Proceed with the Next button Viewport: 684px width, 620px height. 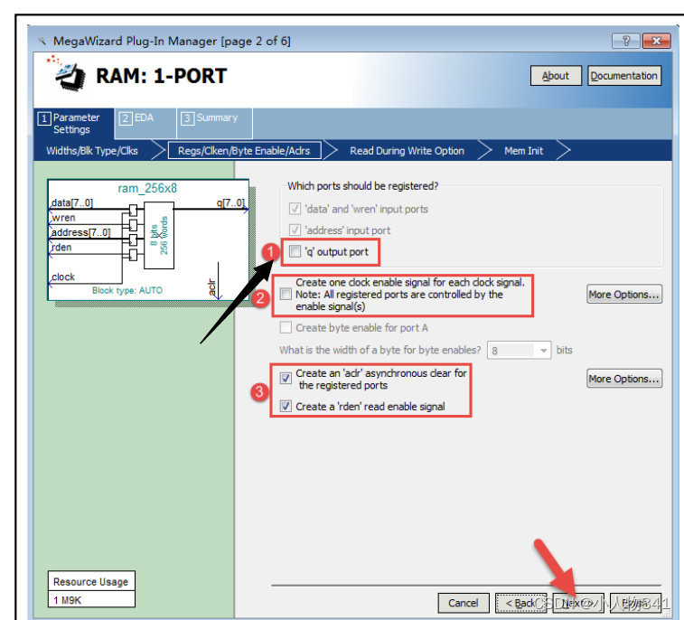pyautogui.click(x=578, y=603)
